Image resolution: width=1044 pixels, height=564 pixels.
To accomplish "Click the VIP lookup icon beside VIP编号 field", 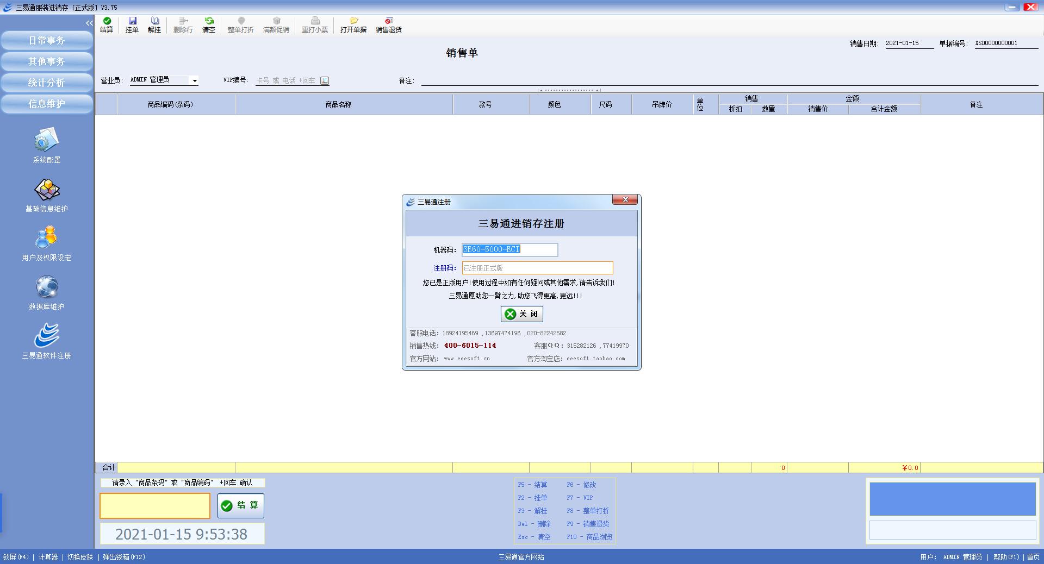I will tap(325, 80).
